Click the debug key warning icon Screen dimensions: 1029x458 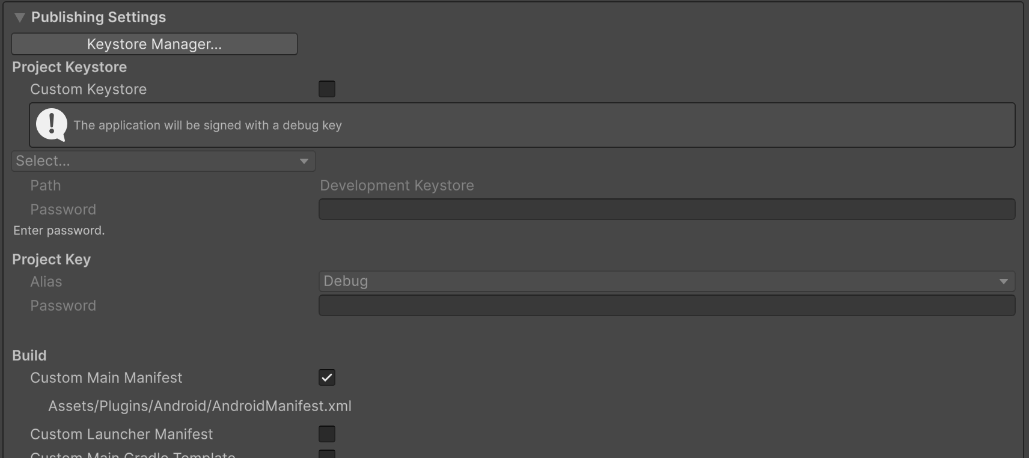tap(52, 125)
